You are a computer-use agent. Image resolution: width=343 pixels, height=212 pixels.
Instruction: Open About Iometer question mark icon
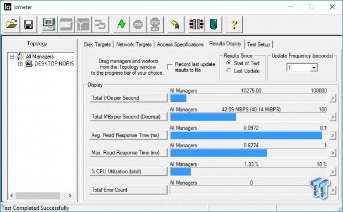[x=234, y=24]
